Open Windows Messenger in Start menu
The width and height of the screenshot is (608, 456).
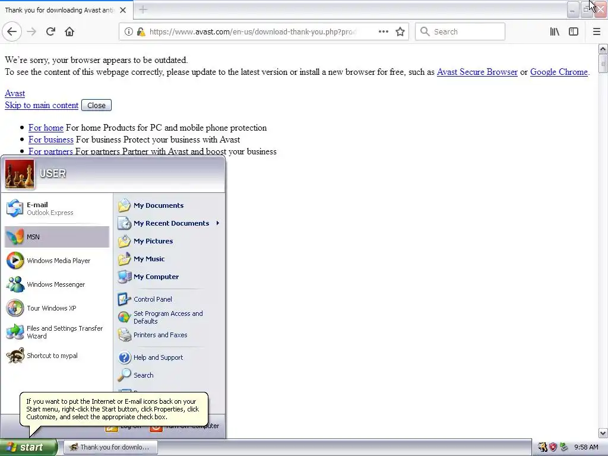pyautogui.click(x=56, y=284)
